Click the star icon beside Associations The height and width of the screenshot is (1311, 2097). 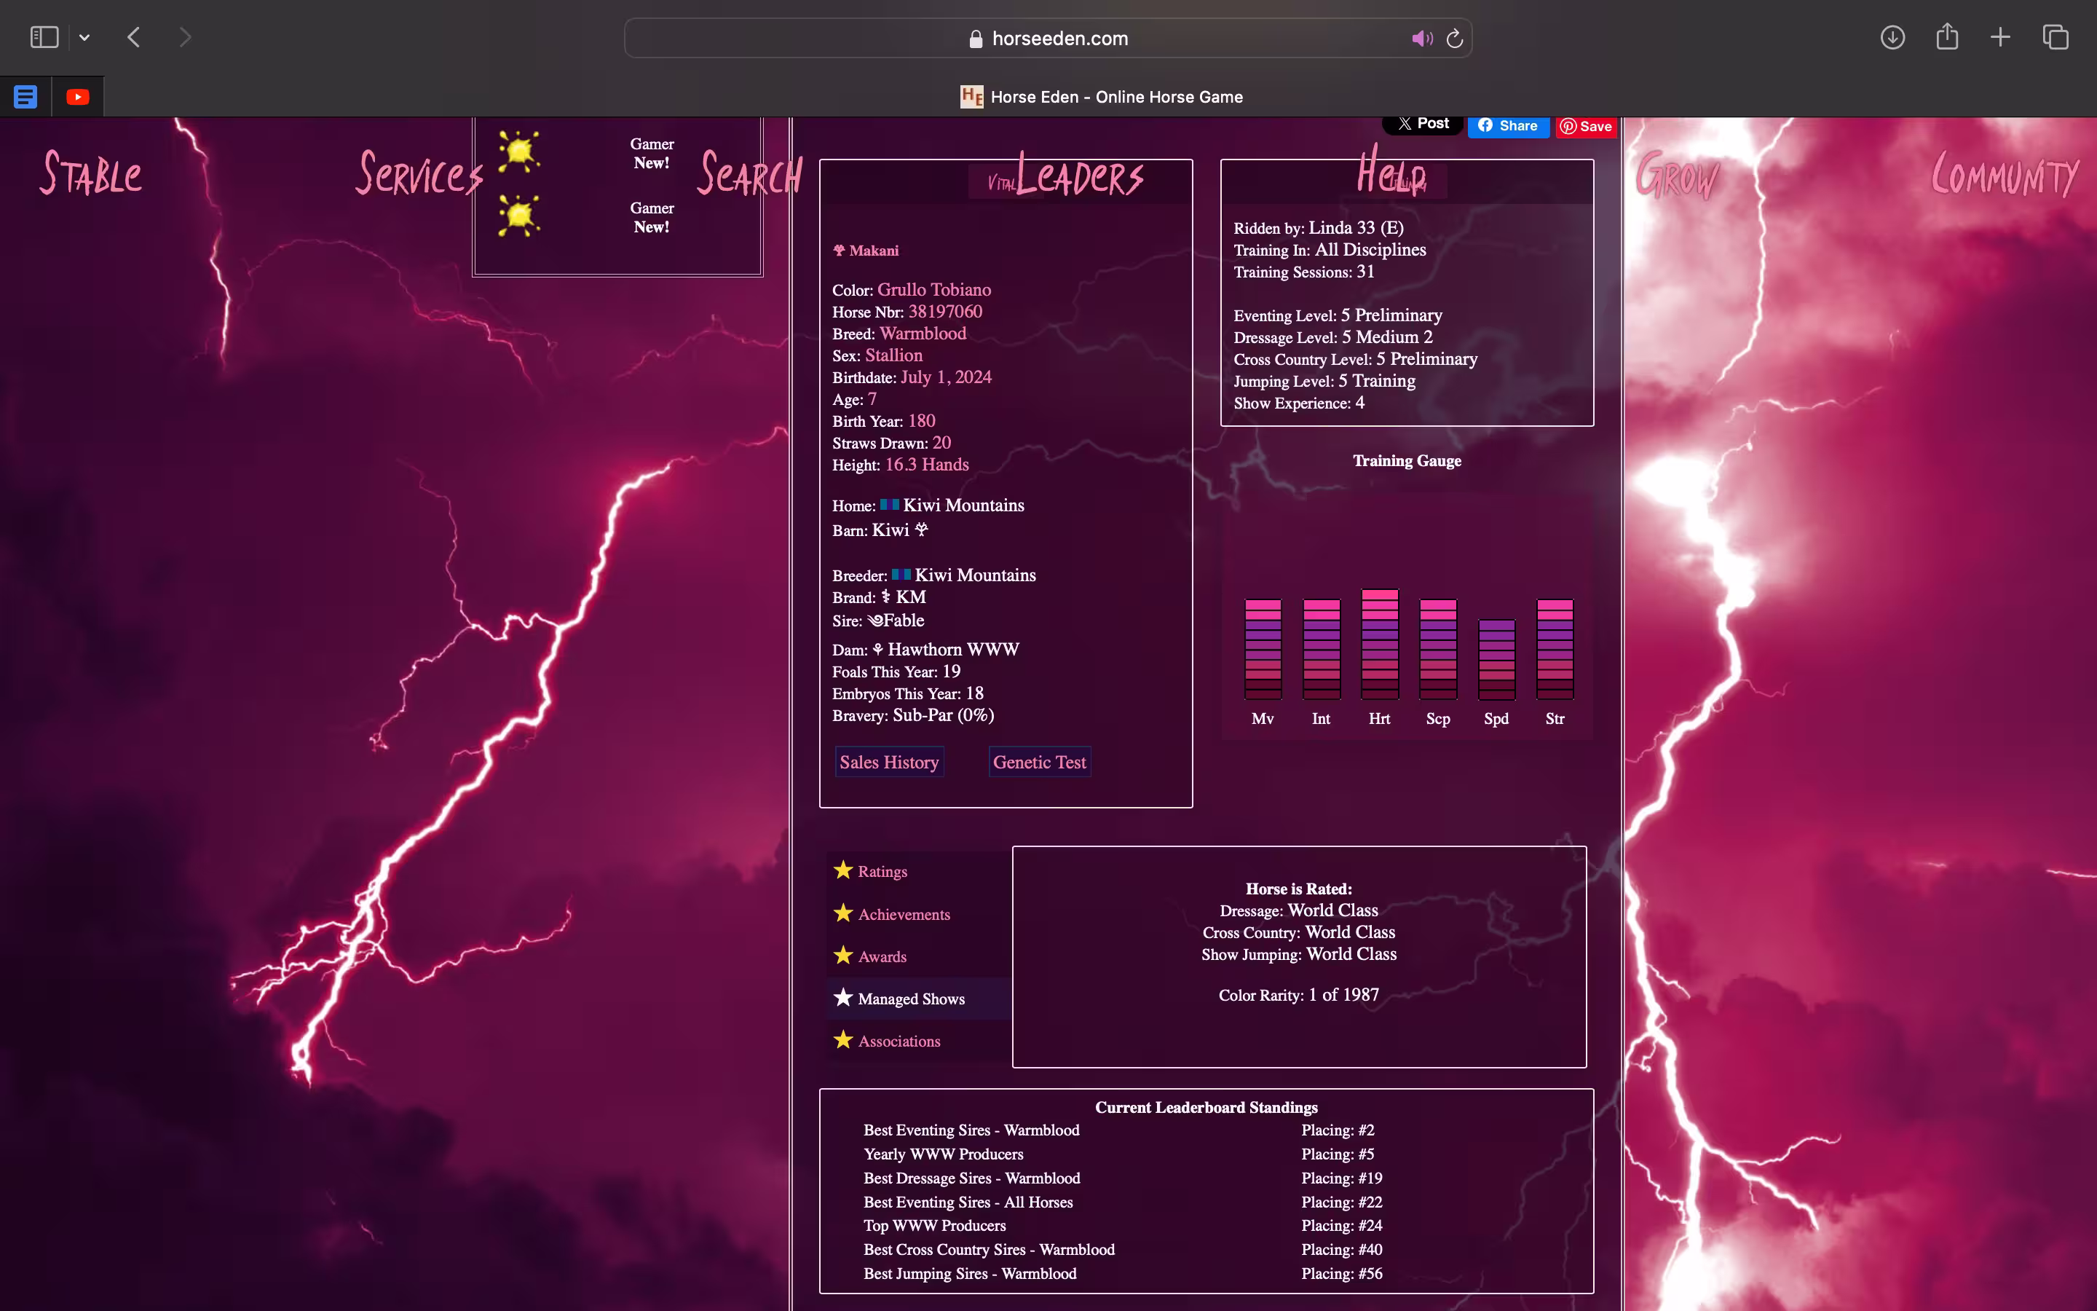coord(843,1039)
